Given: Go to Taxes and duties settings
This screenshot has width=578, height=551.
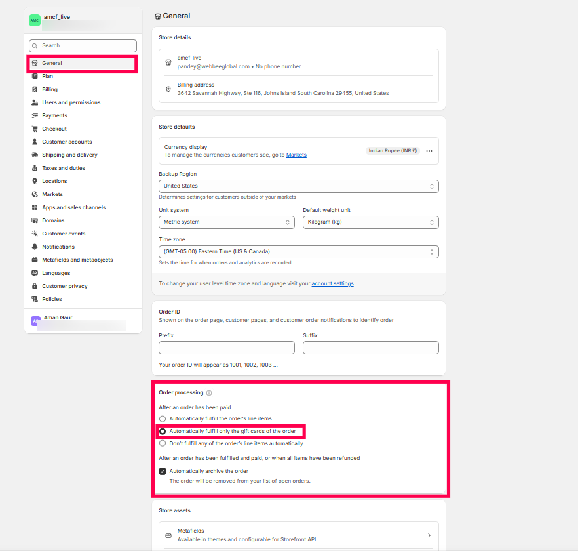Looking at the screenshot, I should (x=63, y=168).
